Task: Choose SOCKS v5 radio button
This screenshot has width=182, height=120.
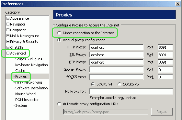Action: 119,84
